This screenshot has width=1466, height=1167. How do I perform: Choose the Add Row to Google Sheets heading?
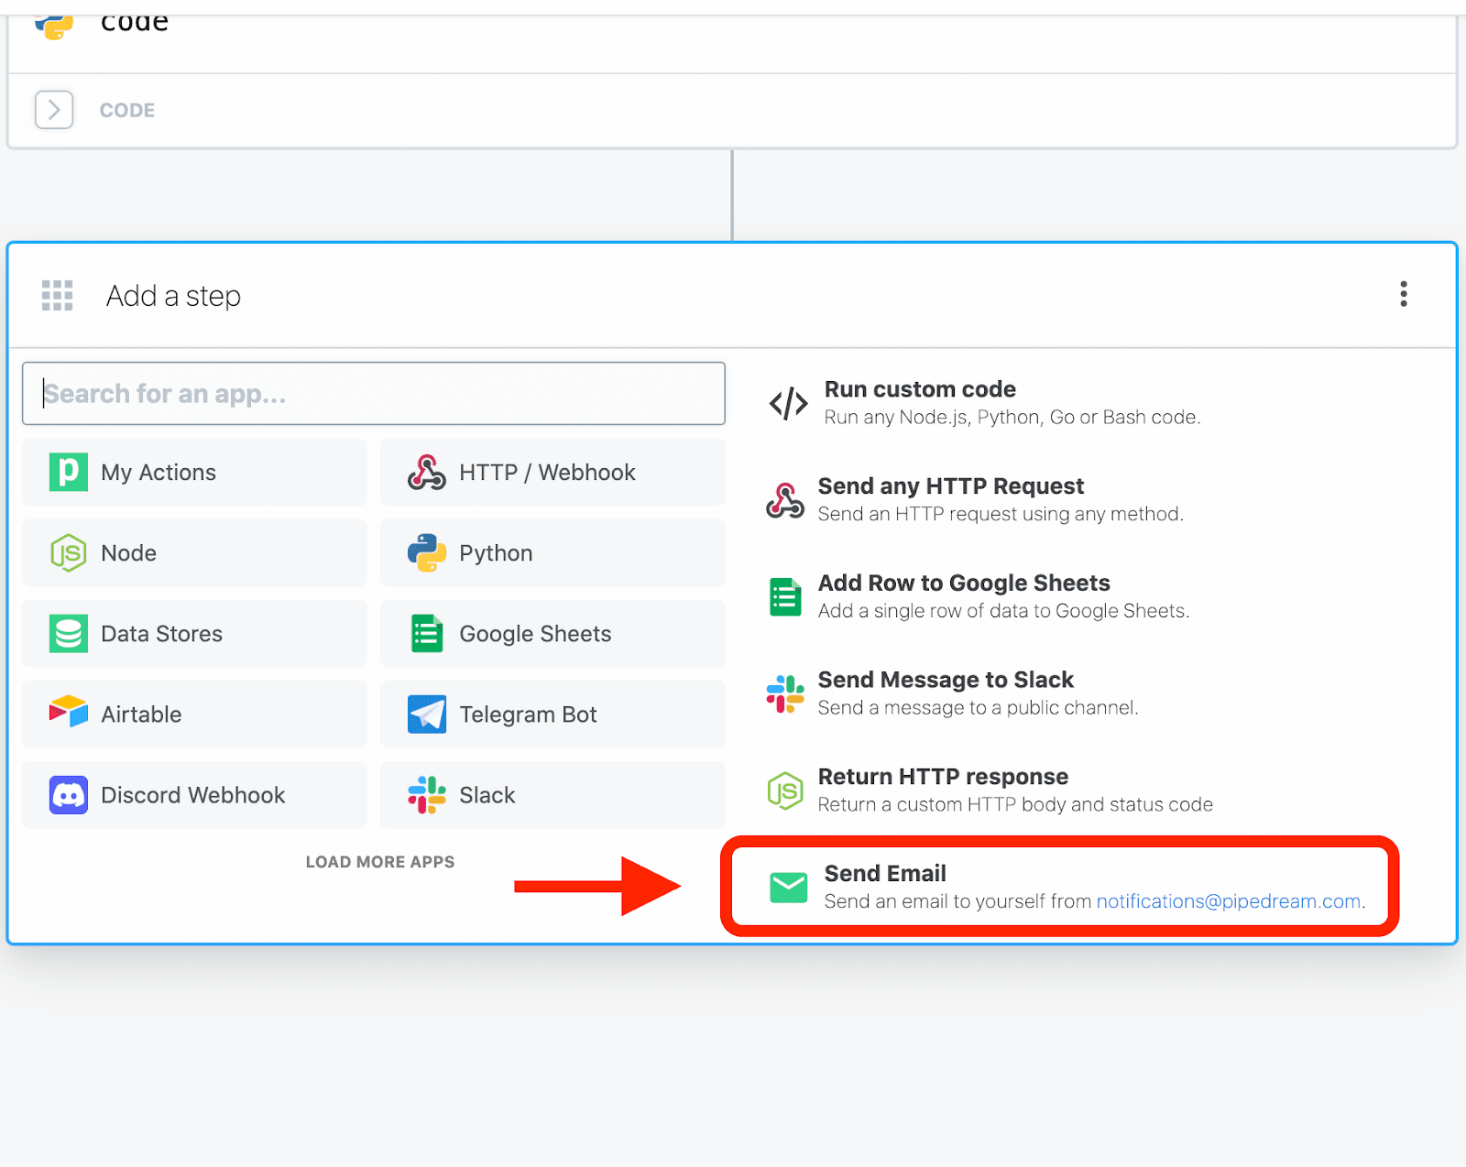click(964, 583)
